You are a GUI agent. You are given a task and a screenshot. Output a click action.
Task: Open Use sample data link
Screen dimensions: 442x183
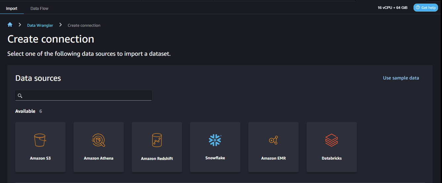(x=401, y=78)
